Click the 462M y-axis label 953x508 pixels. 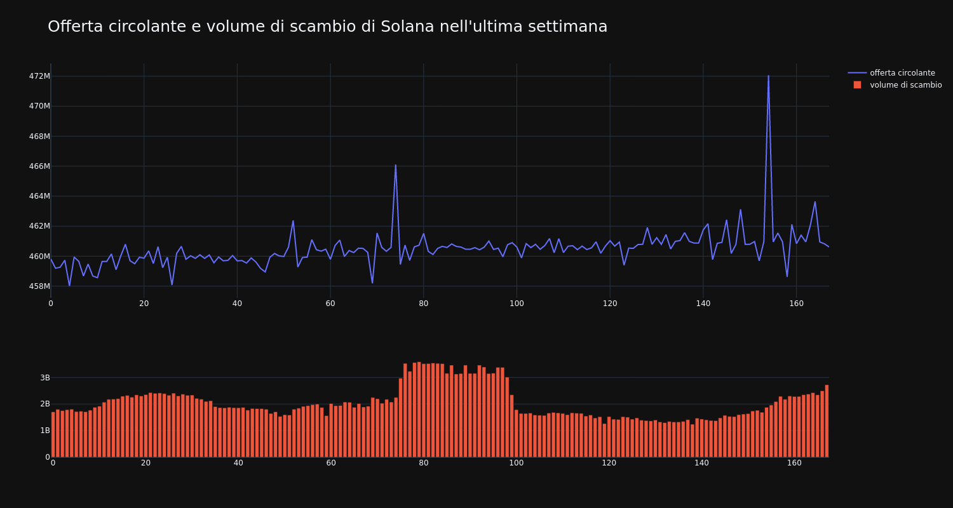coord(39,226)
